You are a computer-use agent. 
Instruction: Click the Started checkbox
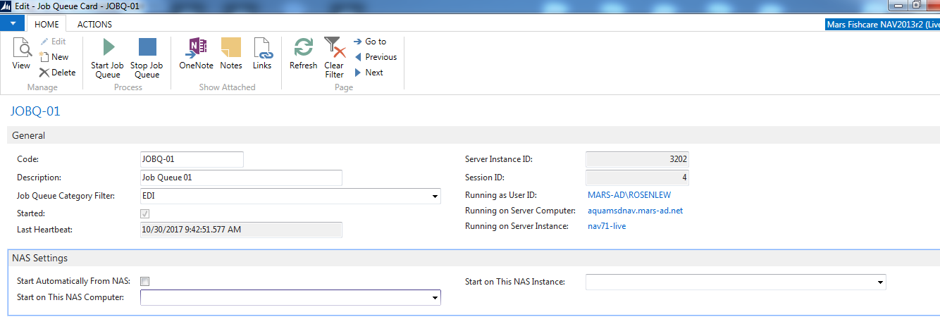pos(145,213)
